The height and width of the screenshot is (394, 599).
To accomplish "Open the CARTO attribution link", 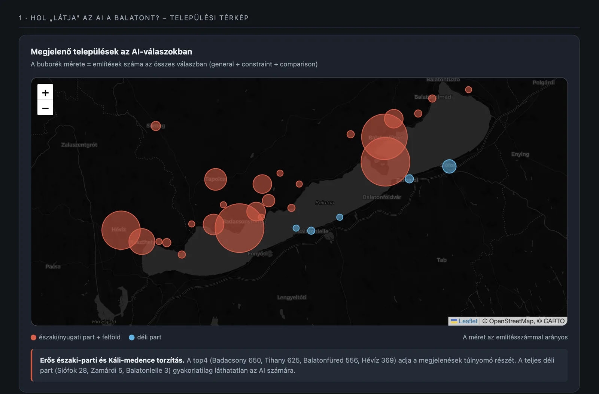I will [554, 321].
